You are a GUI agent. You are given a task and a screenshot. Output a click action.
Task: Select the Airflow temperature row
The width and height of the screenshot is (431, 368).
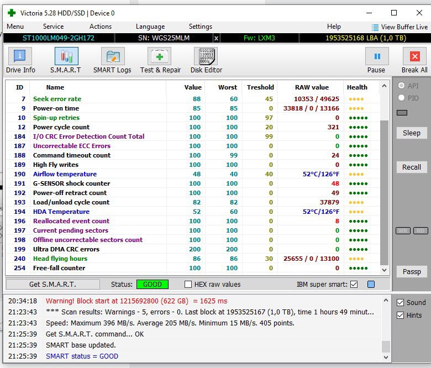pyautogui.click(x=193, y=174)
